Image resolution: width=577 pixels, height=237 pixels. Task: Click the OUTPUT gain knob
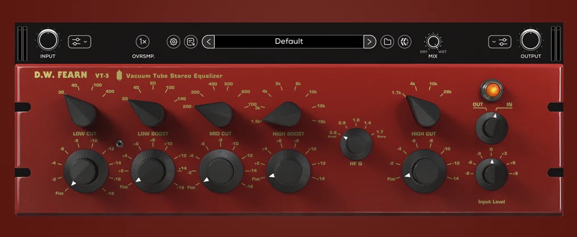coord(530,41)
